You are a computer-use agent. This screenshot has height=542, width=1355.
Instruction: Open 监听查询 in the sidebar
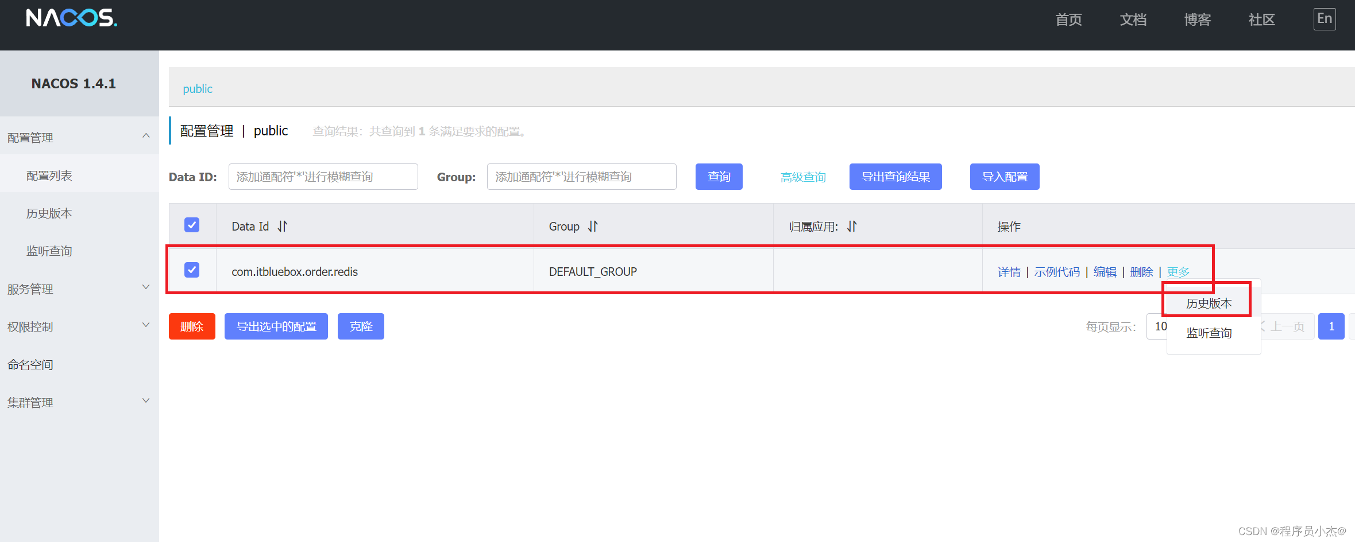click(x=49, y=251)
